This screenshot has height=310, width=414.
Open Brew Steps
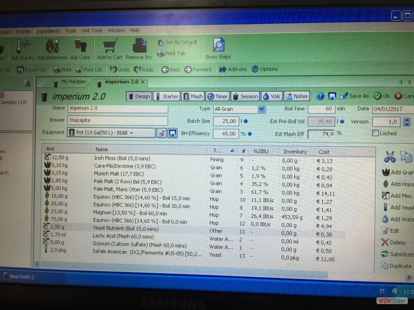[x=218, y=48]
